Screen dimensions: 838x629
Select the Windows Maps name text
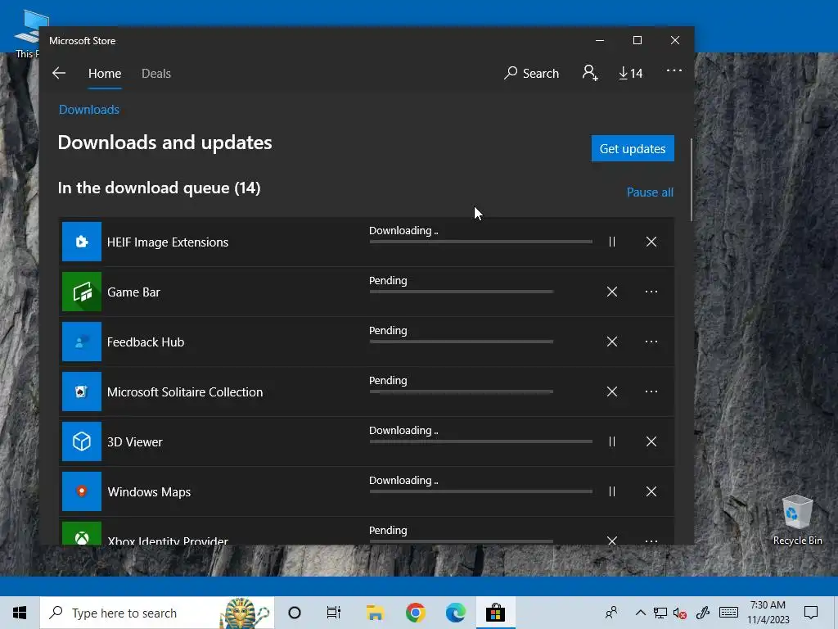pos(149,492)
